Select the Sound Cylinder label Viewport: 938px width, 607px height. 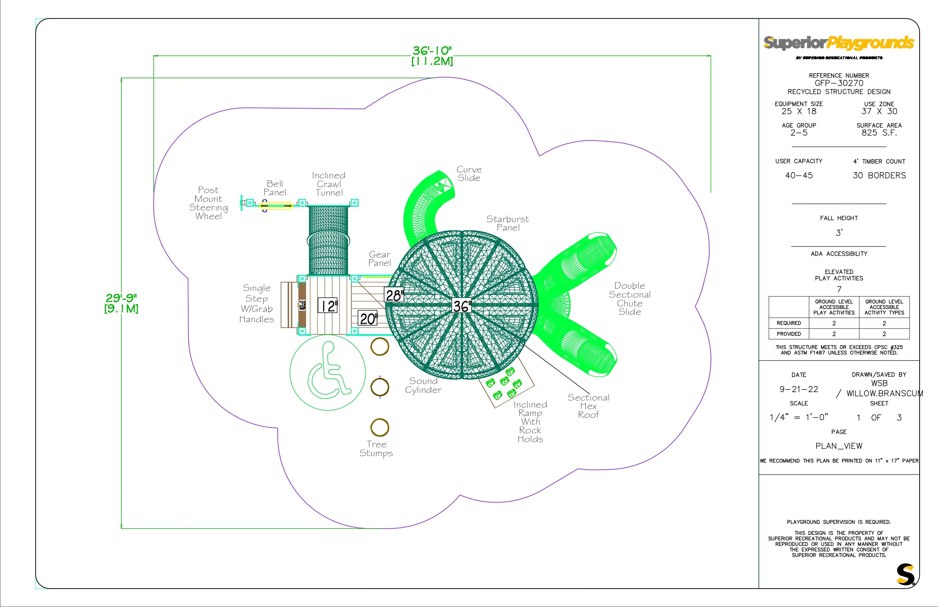pyautogui.click(x=423, y=386)
